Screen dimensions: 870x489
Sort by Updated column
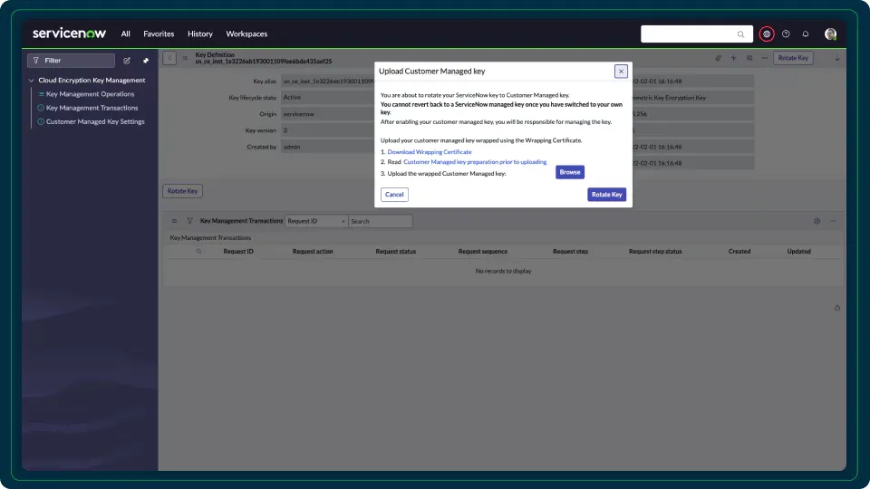point(798,251)
